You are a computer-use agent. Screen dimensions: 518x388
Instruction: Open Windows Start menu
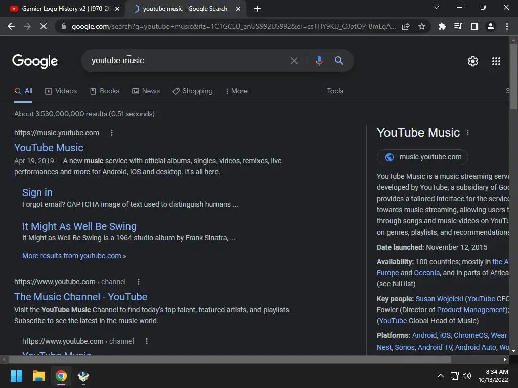coord(16,376)
